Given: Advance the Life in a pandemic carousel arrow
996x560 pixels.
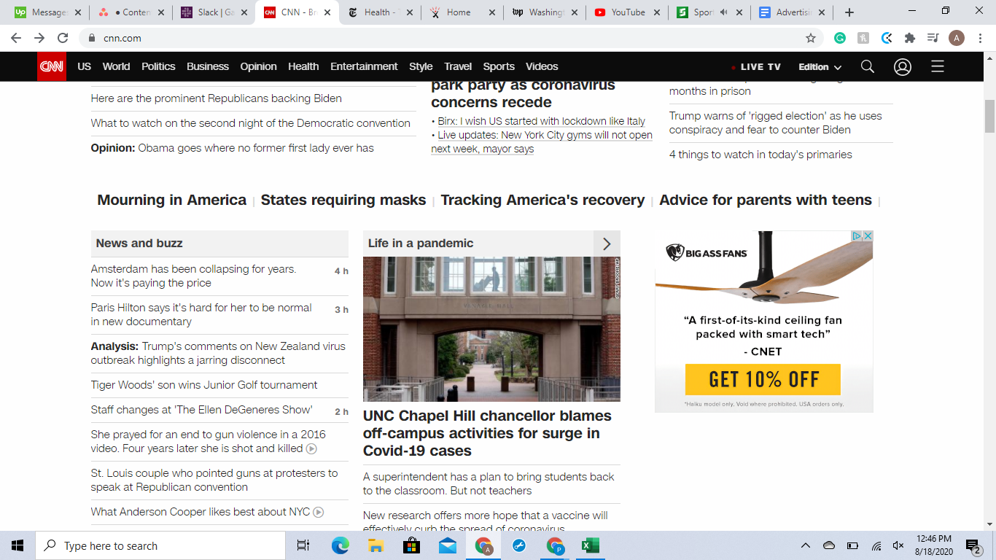Looking at the screenshot, I should pos(607,244).
